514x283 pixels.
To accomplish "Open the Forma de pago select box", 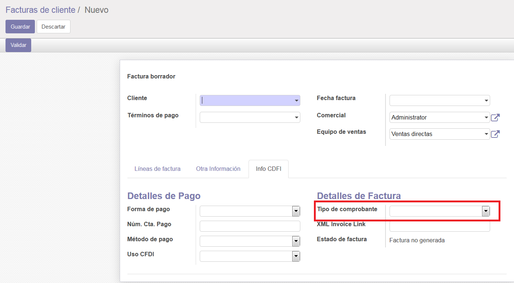I will click(x=250, y=211).
